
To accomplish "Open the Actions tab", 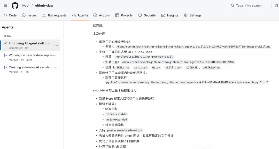I will [102, 15].
